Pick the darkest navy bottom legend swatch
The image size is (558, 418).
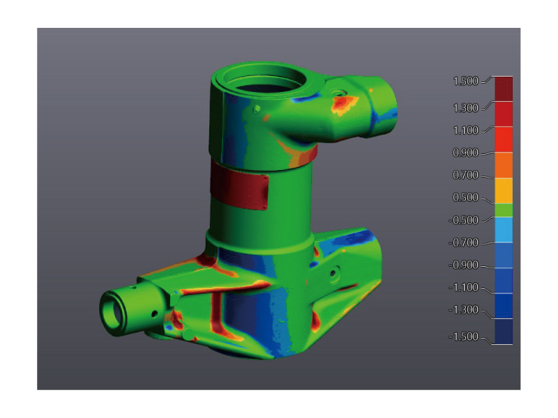click(x=504, y=332)
